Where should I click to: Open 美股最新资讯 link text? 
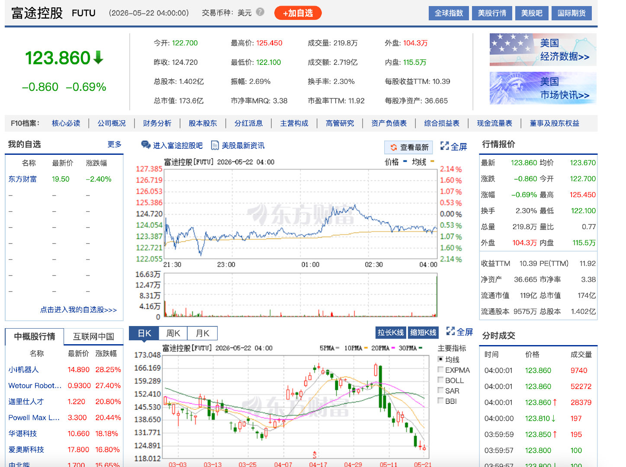243,145
